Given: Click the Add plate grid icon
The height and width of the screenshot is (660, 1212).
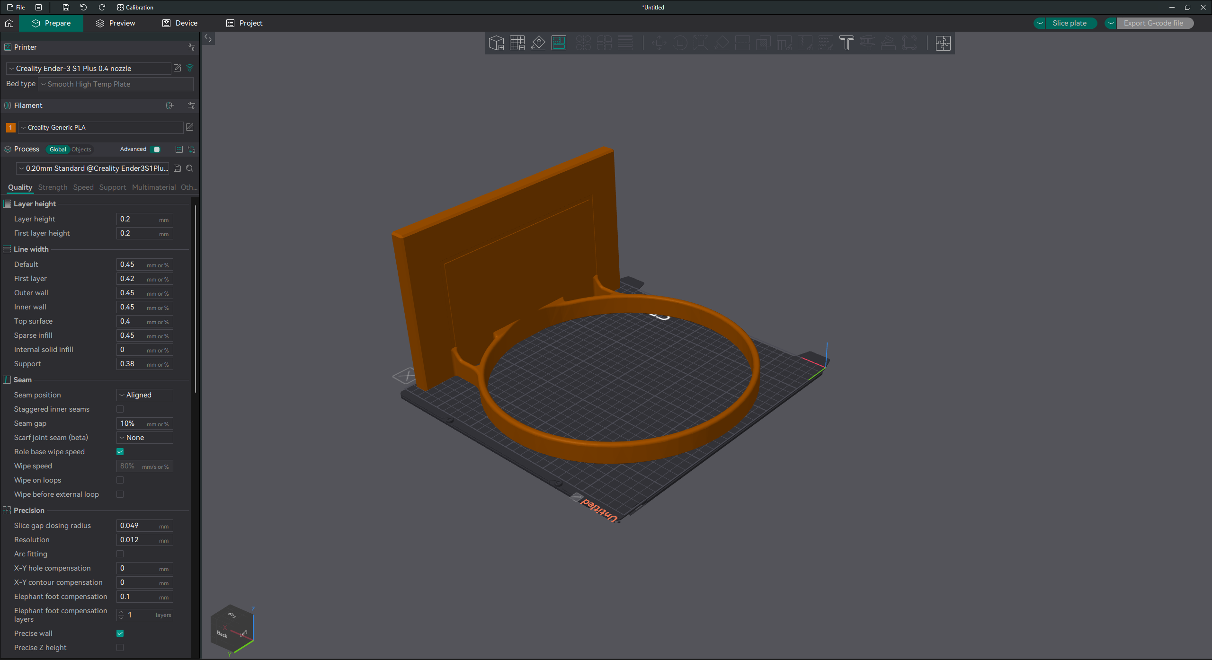Looking at the screenshot, I should coord(517,43).
